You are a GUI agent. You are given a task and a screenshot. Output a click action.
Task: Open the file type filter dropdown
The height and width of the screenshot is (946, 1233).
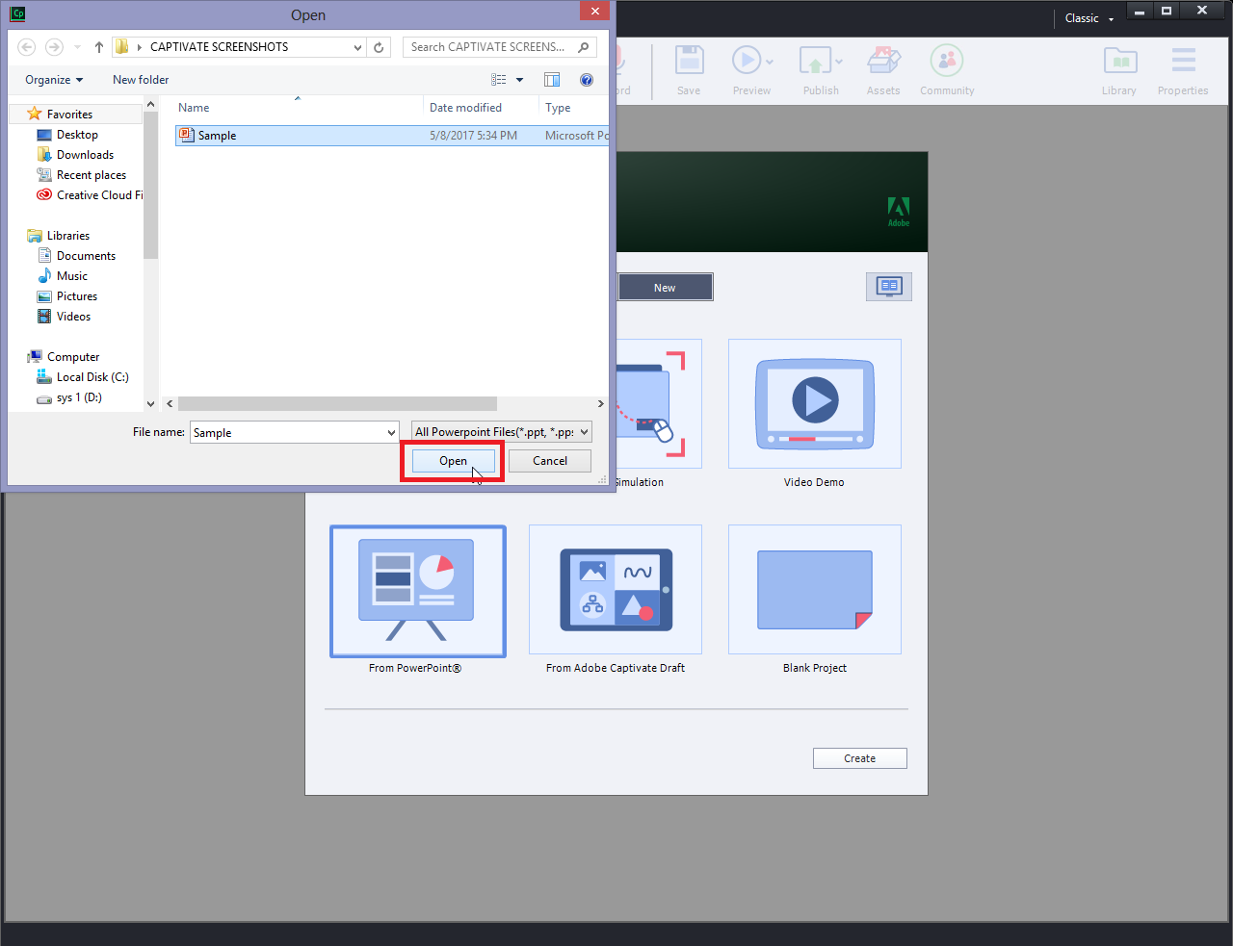point(502,432)
